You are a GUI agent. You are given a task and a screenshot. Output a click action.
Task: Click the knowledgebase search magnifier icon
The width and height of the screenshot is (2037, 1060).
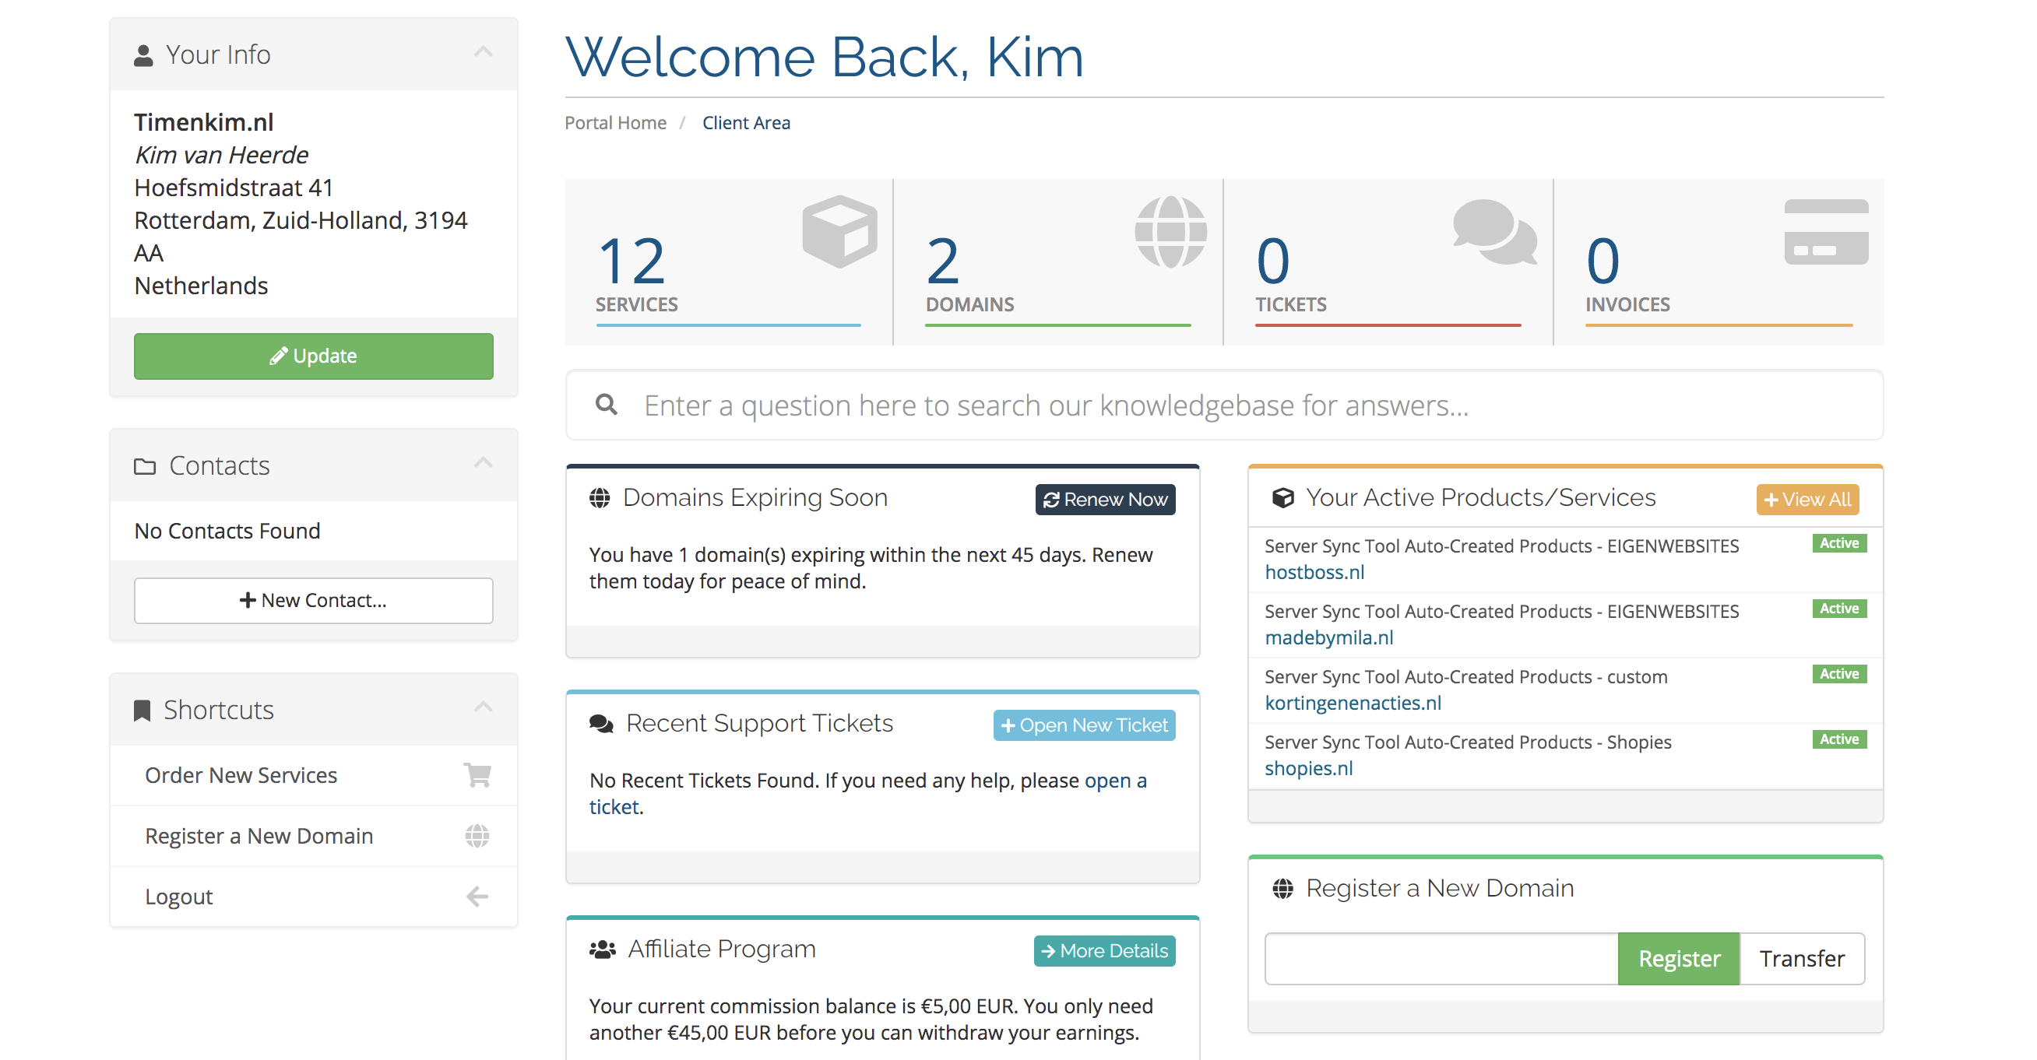point(607,405)
